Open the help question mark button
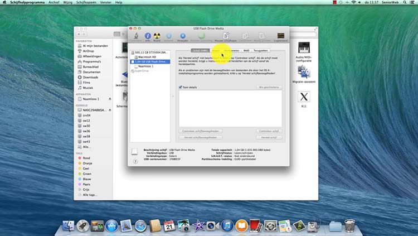Viewport: 418px width, 236px height. coord(135,161)
